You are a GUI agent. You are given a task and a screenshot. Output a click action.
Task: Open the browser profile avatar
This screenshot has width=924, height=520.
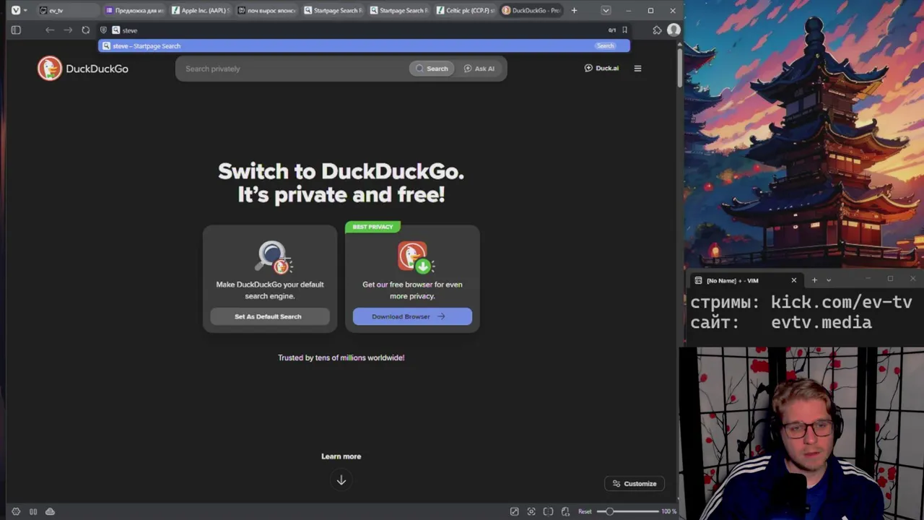674,30
